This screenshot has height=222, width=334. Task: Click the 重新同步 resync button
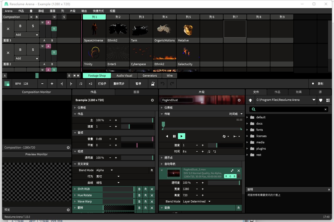[119, 84]
